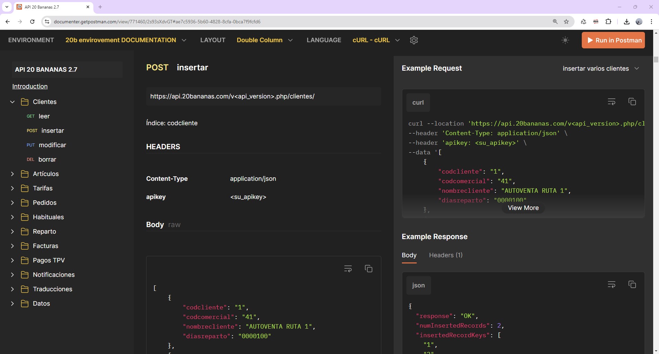Go back in browser
The image size is (659, 354).
pos(8,22)
